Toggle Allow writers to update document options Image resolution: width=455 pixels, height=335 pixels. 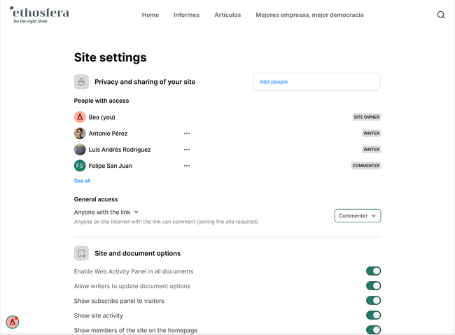coord(373,286)
